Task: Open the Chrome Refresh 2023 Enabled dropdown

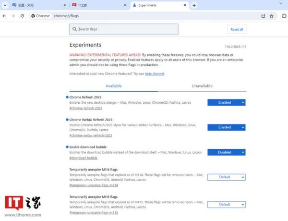Action: (x=226, y=102)
